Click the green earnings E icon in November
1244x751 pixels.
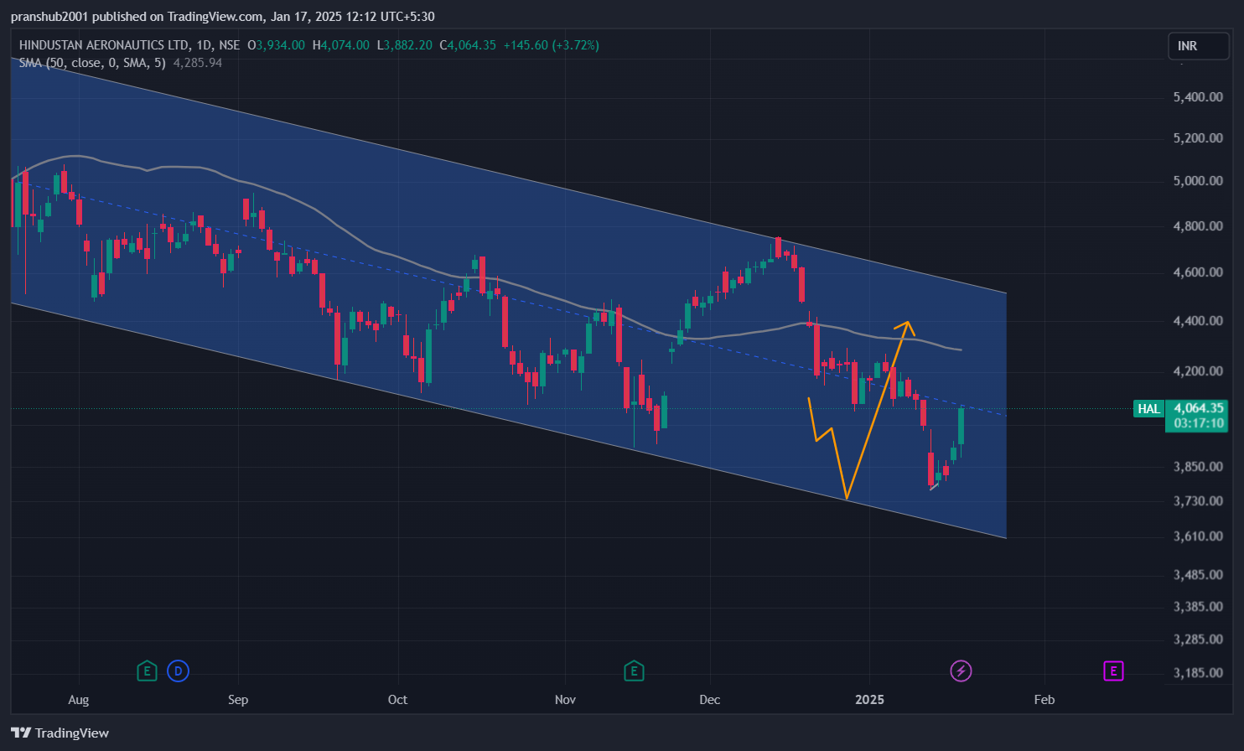point(634,671)
